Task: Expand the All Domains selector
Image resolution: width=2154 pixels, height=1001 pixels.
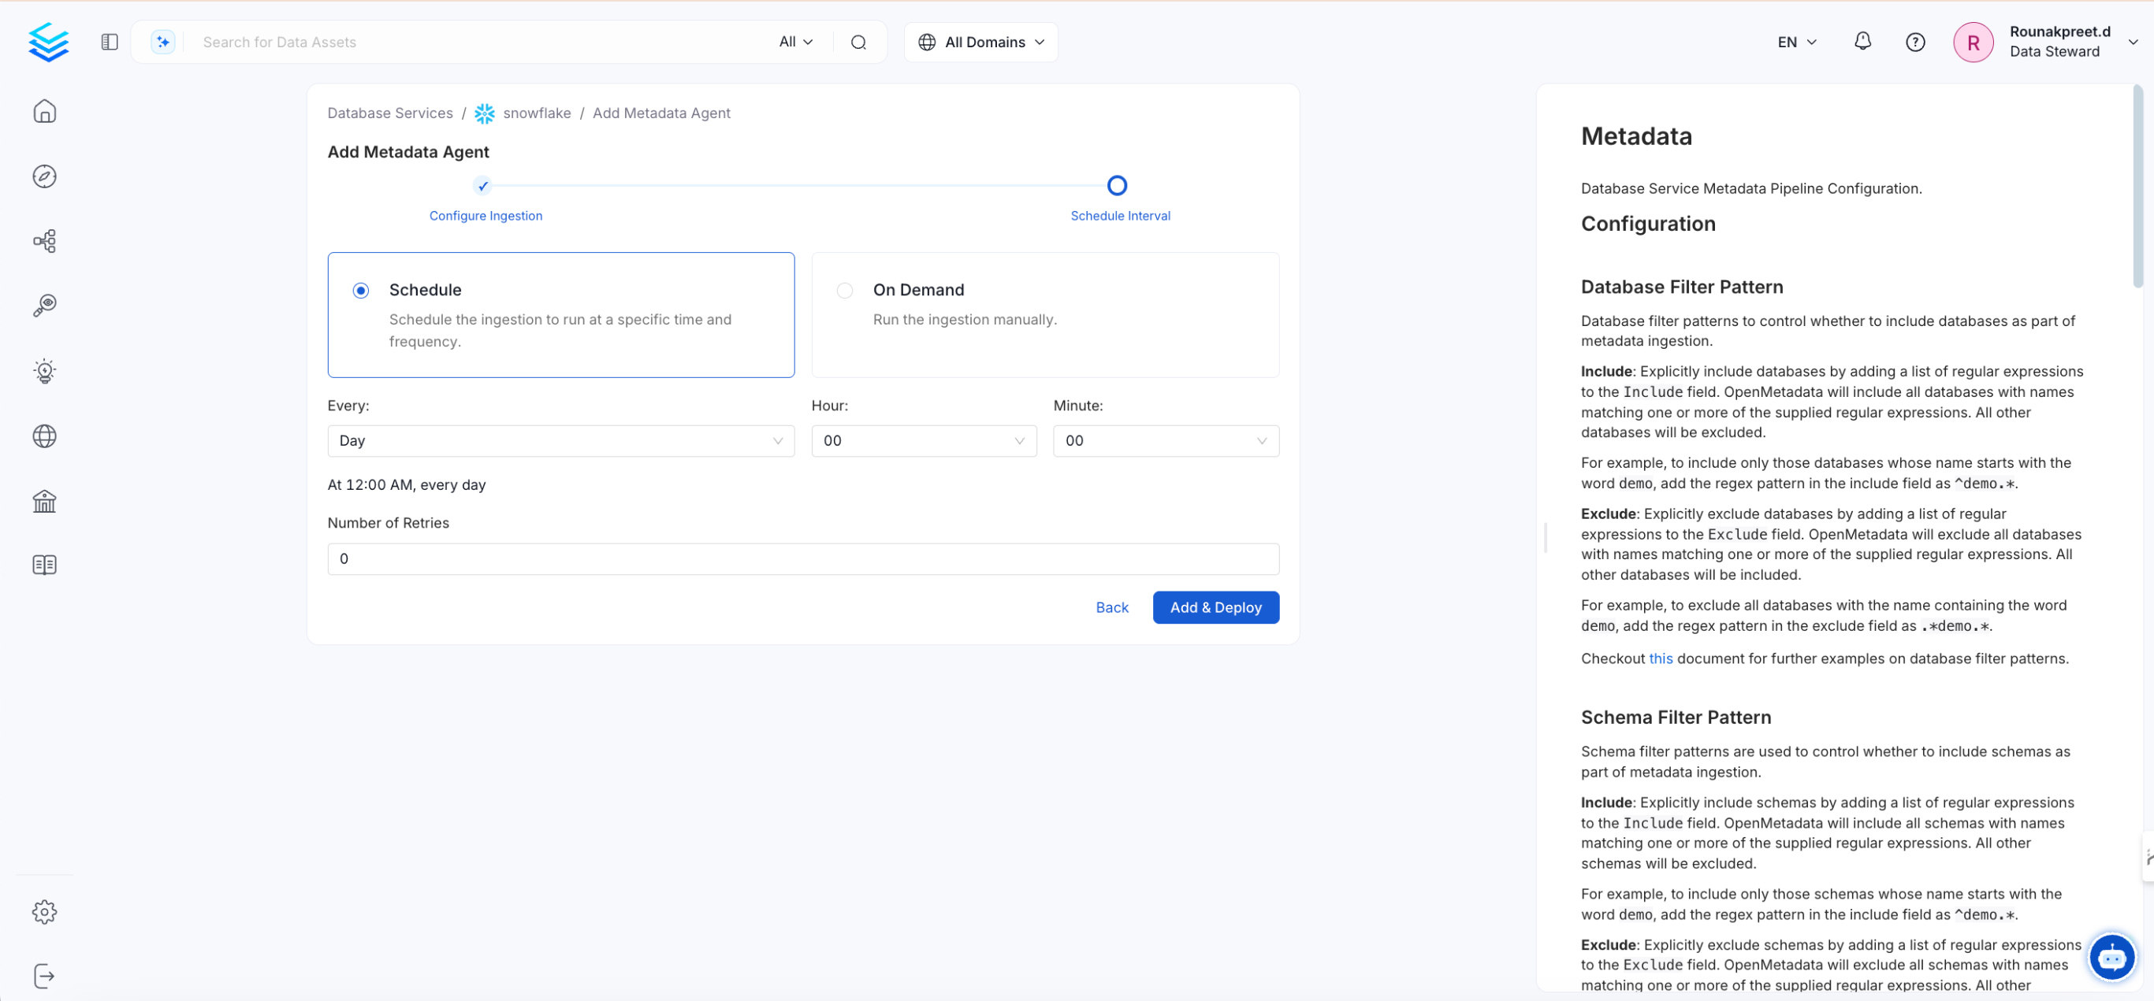Action: [x=980, y=42]
